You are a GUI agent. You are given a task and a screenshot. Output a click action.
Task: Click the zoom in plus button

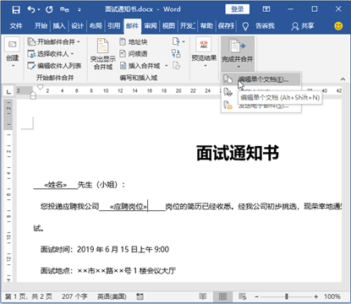point(316,296)
